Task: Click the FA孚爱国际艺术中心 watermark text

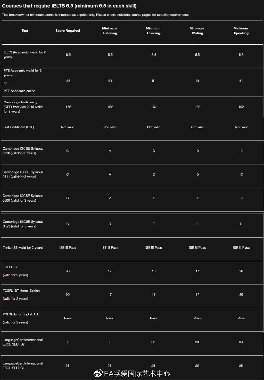Action: [x=137, y=374]
